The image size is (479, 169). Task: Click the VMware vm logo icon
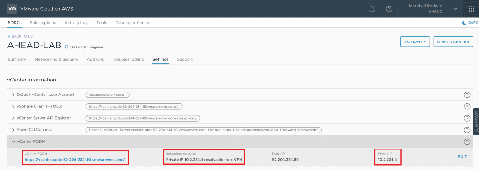point(13,9)
